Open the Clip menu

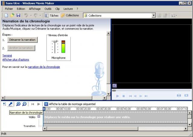[x=58, y=9]
